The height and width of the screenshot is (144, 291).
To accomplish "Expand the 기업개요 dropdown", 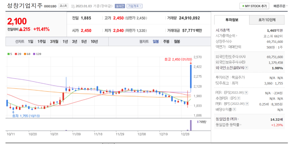I will [x=134, y=6].
